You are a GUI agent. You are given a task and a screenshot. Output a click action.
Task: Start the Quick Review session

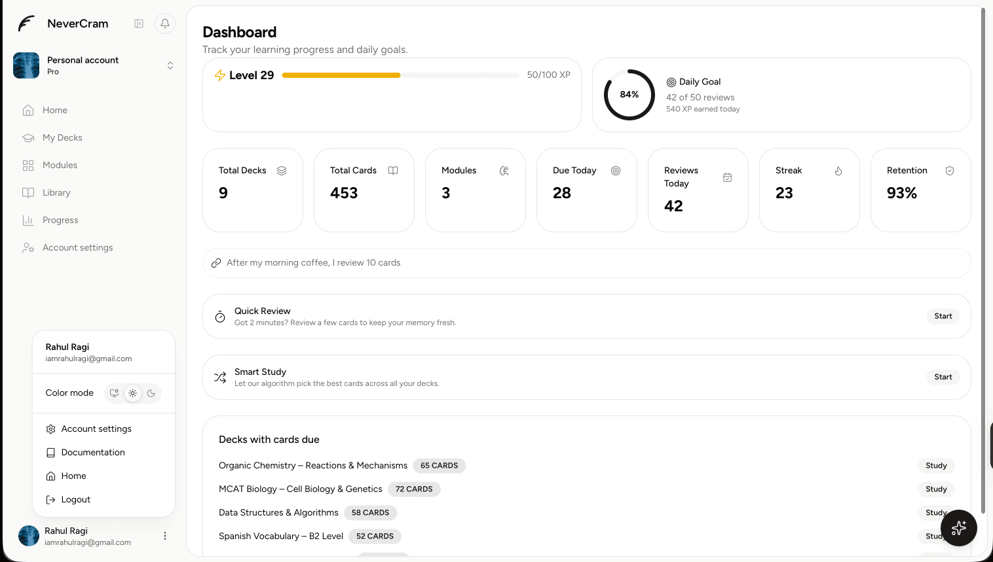tap(943, 316)
